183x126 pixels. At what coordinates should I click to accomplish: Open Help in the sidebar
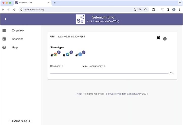coord(15,47)
